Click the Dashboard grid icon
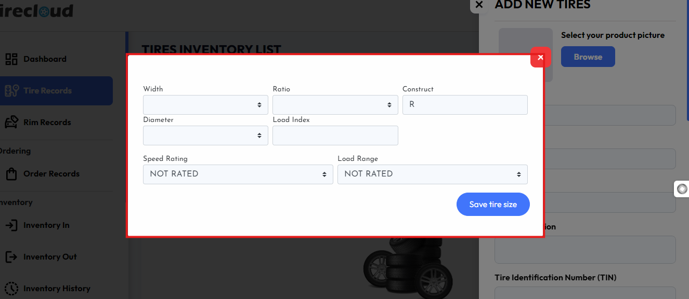The width and height of the screenshot is (689, 299). (x=11, y=59)
